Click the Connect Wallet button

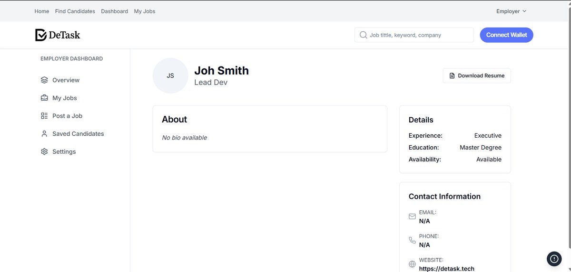click(506, 35)
